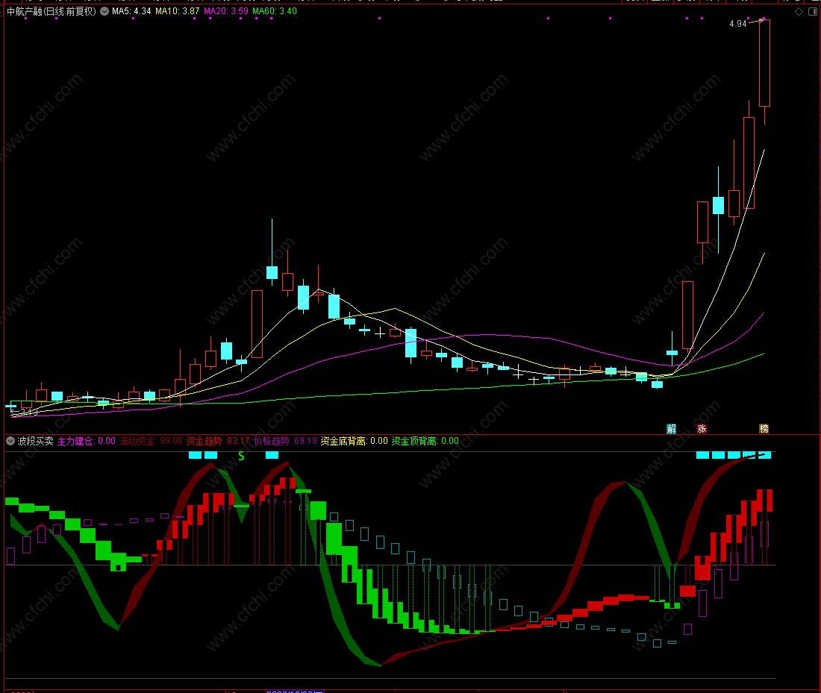Select the MA10: 3.87 label
821x693 pixels.
click(178, 11)
